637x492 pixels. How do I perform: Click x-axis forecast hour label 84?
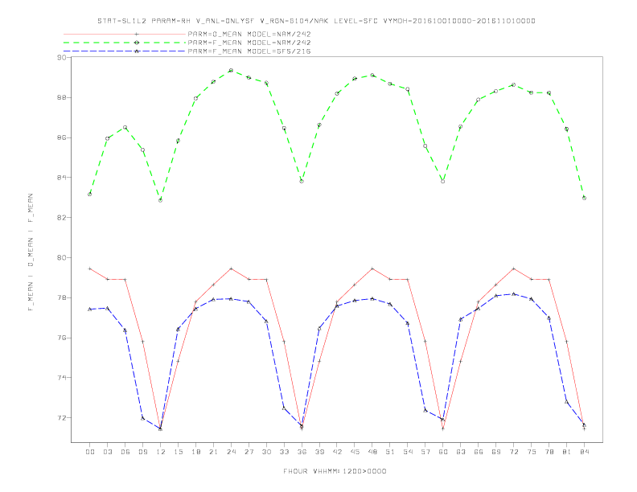coord(584,452)
